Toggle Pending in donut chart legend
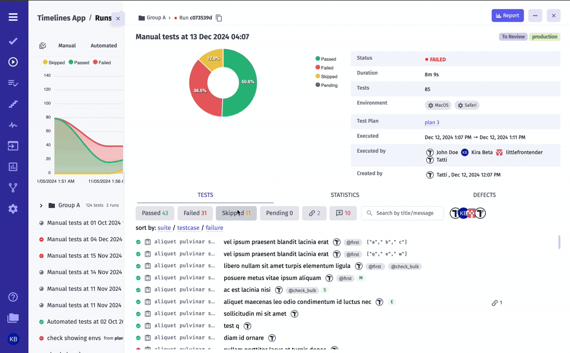The width and height of the screenshot is (570, 353). (327, 85)
